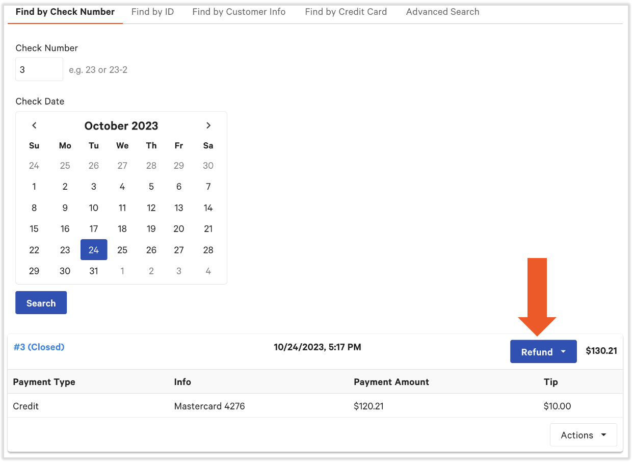Open Find by Customer Info tab
Viewport: 633px width, 462px height.
tap(239, 12)
